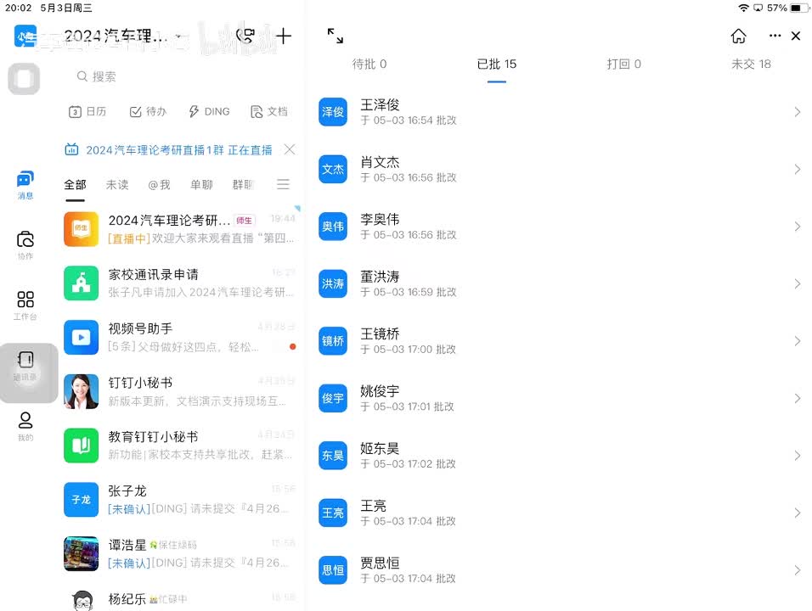Viewport: 812px width, 611px height.
Task: Click 贾思恒's blue avatar
Action: (332, 570)
